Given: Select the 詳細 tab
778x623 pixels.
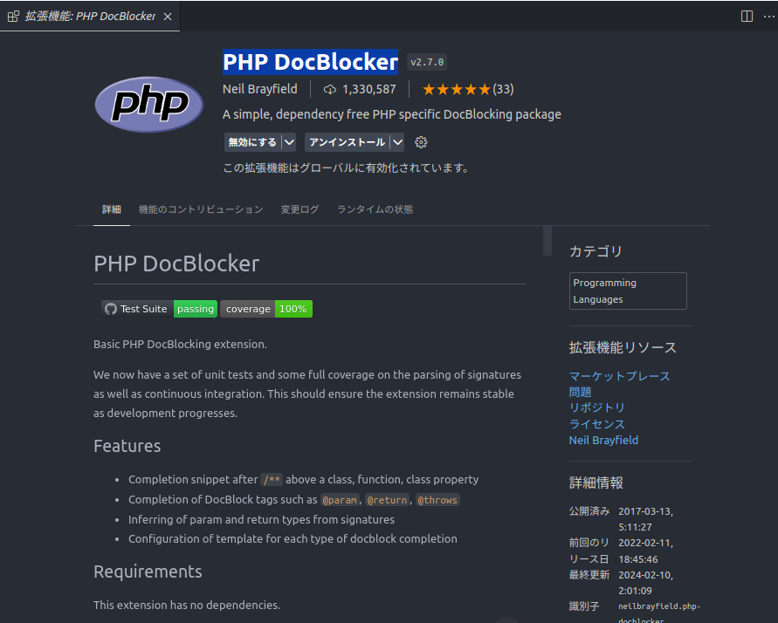Looking at the screenshot, I should (112, 209).
